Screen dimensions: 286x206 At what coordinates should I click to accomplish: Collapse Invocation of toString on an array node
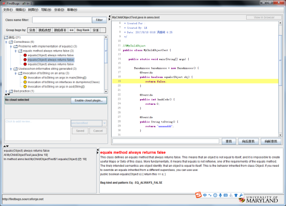16,73
